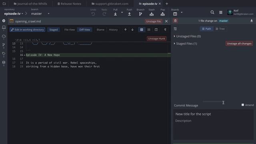Stash changes with the Stash icon
256x144 pixels.
click(152, 14)
